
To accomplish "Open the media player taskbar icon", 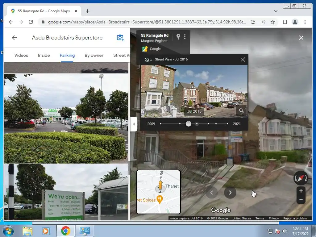I will (46, 231).
